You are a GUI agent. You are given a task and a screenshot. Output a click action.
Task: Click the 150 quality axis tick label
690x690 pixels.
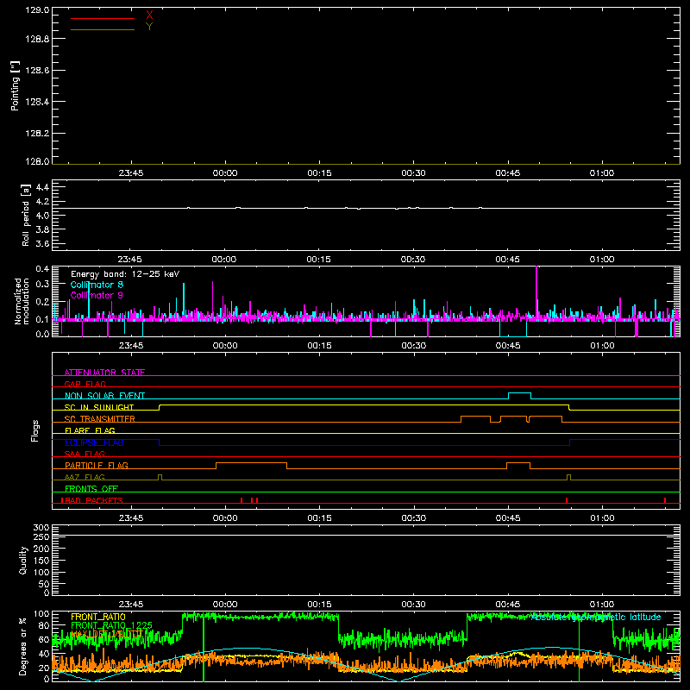(41, 561)
